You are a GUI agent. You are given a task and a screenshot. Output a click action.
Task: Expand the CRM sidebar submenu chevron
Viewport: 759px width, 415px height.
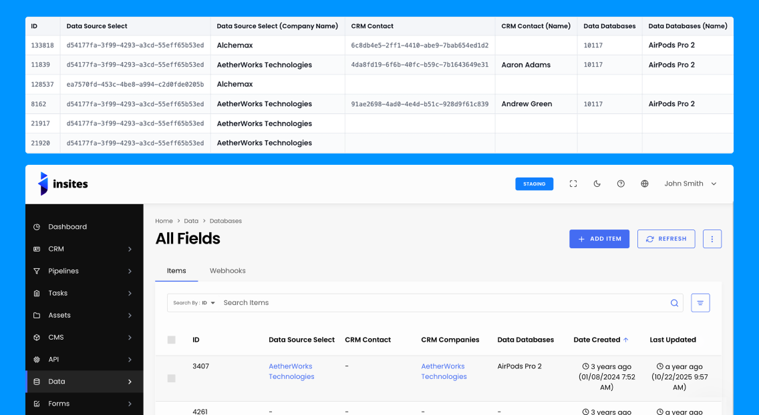click(130, 250)
